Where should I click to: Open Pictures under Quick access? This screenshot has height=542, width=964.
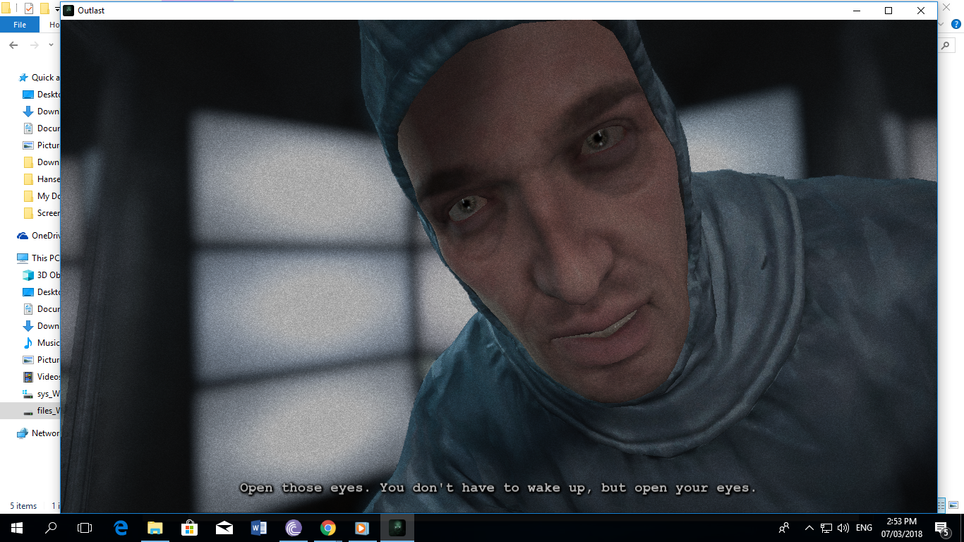[x=42, y=145]
